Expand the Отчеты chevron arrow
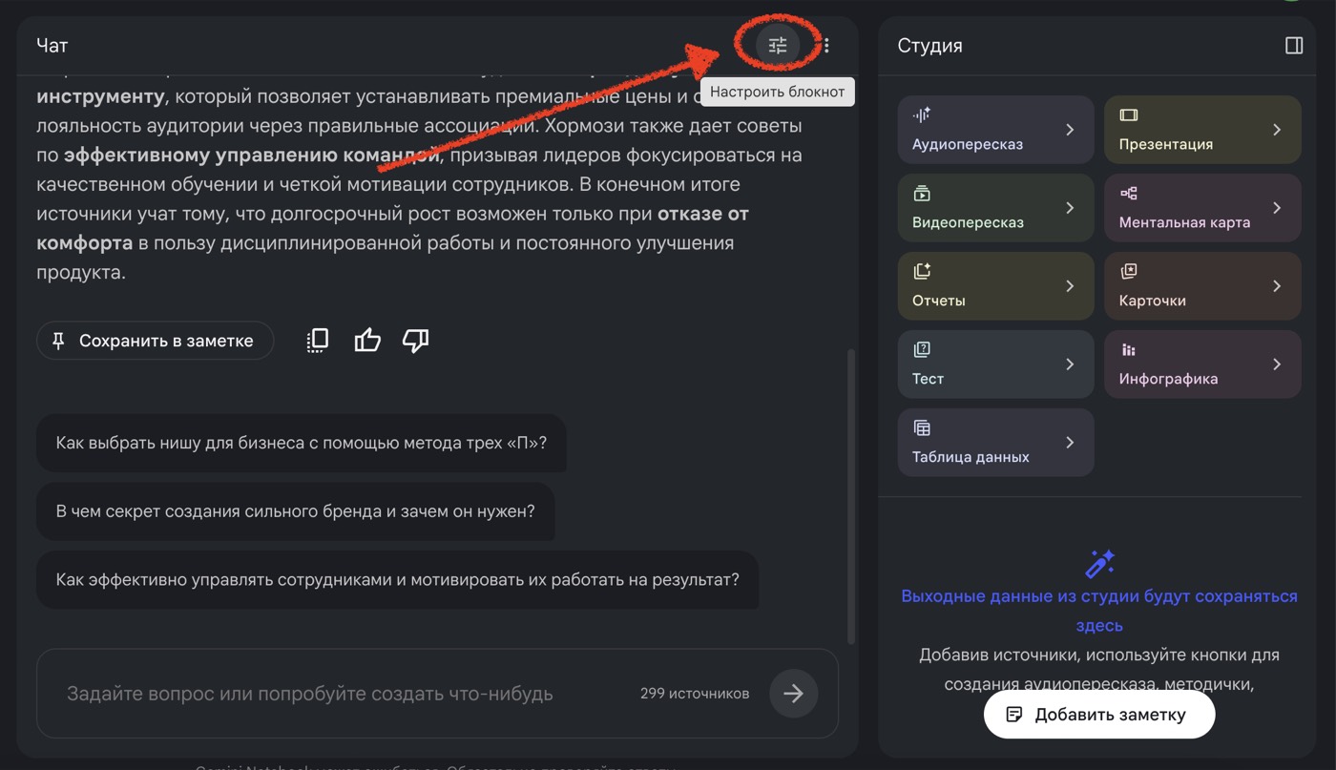 [x=1070, y=286]
